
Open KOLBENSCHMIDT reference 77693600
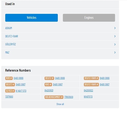(x=69, y=97)
